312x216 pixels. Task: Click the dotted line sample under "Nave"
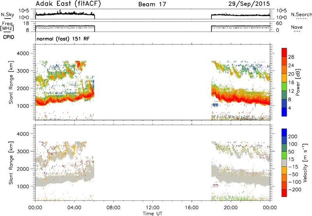click(x=297, y=32)
